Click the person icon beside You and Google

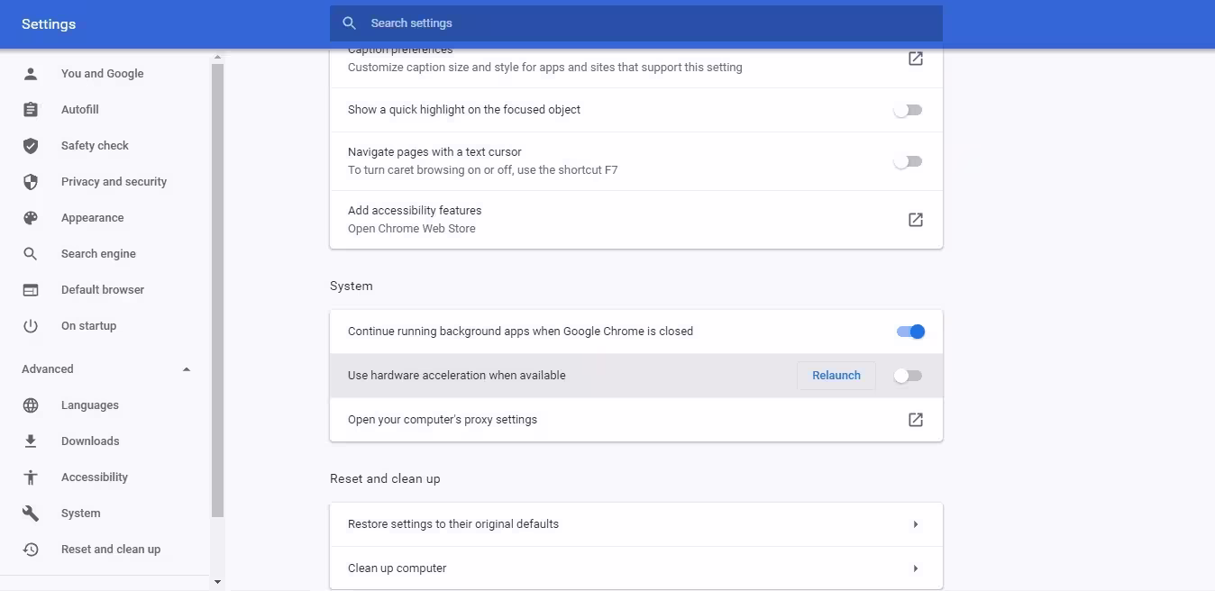31,74
